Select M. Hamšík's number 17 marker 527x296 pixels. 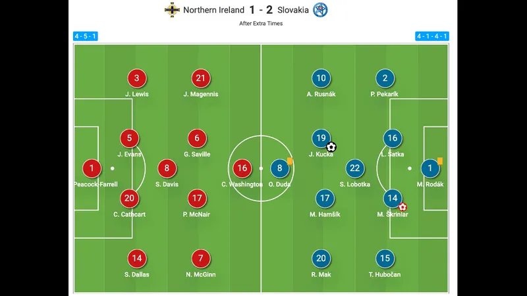[x=324, y=197]
